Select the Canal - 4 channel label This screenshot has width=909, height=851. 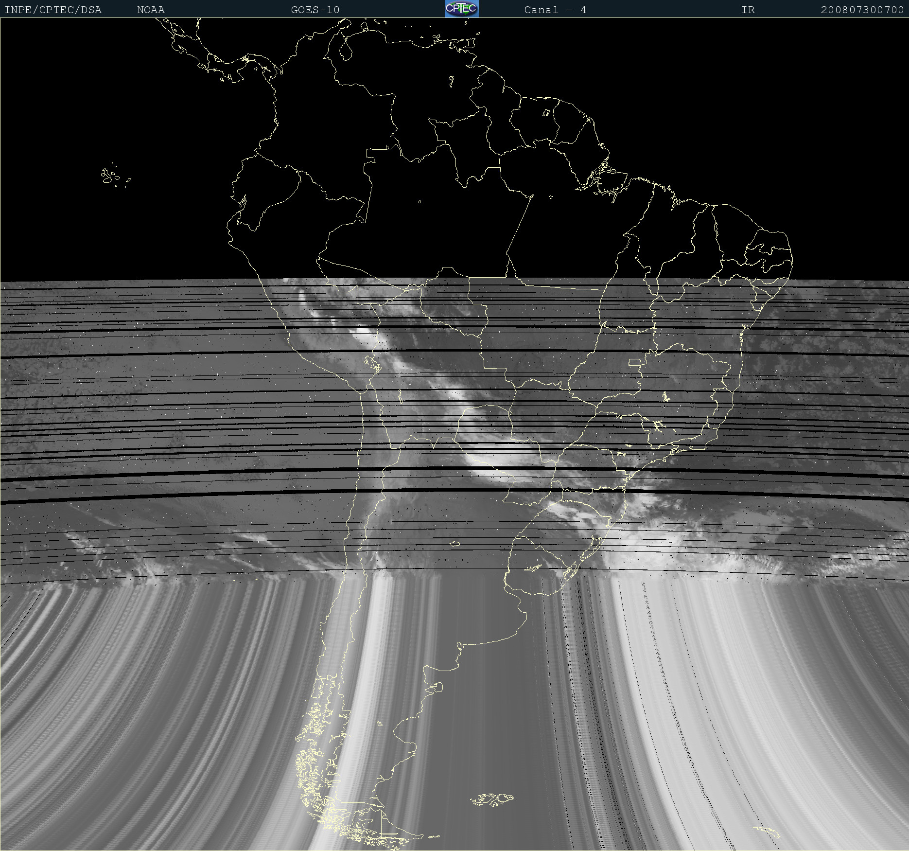(x=555, y=10)
